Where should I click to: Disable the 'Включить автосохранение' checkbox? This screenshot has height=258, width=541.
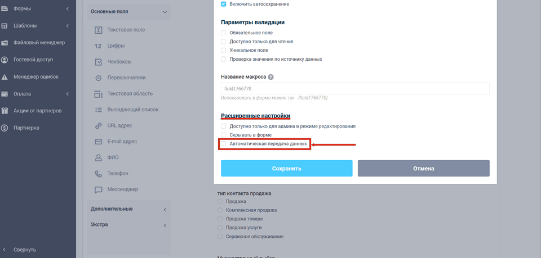click(224, 4)
